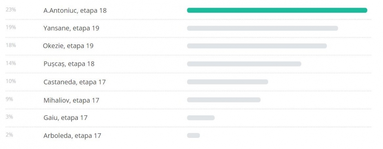Select the Yansane, etapa 19 option
This screenshot has height=149, width=383.
(x=71, y=28)
